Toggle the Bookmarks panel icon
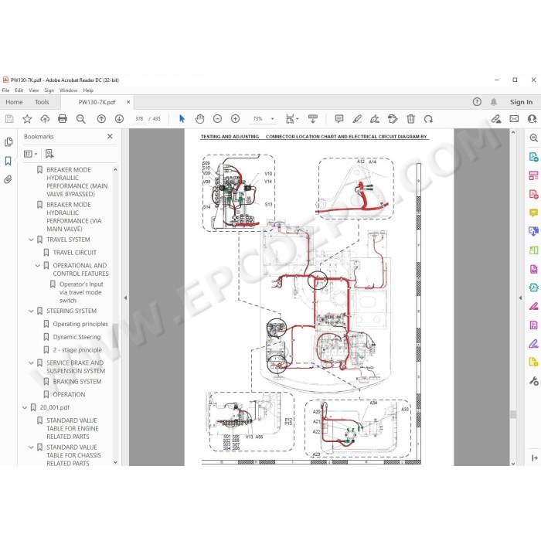The height and width of the screenshot is (541, 541). [x=9, y=161]
